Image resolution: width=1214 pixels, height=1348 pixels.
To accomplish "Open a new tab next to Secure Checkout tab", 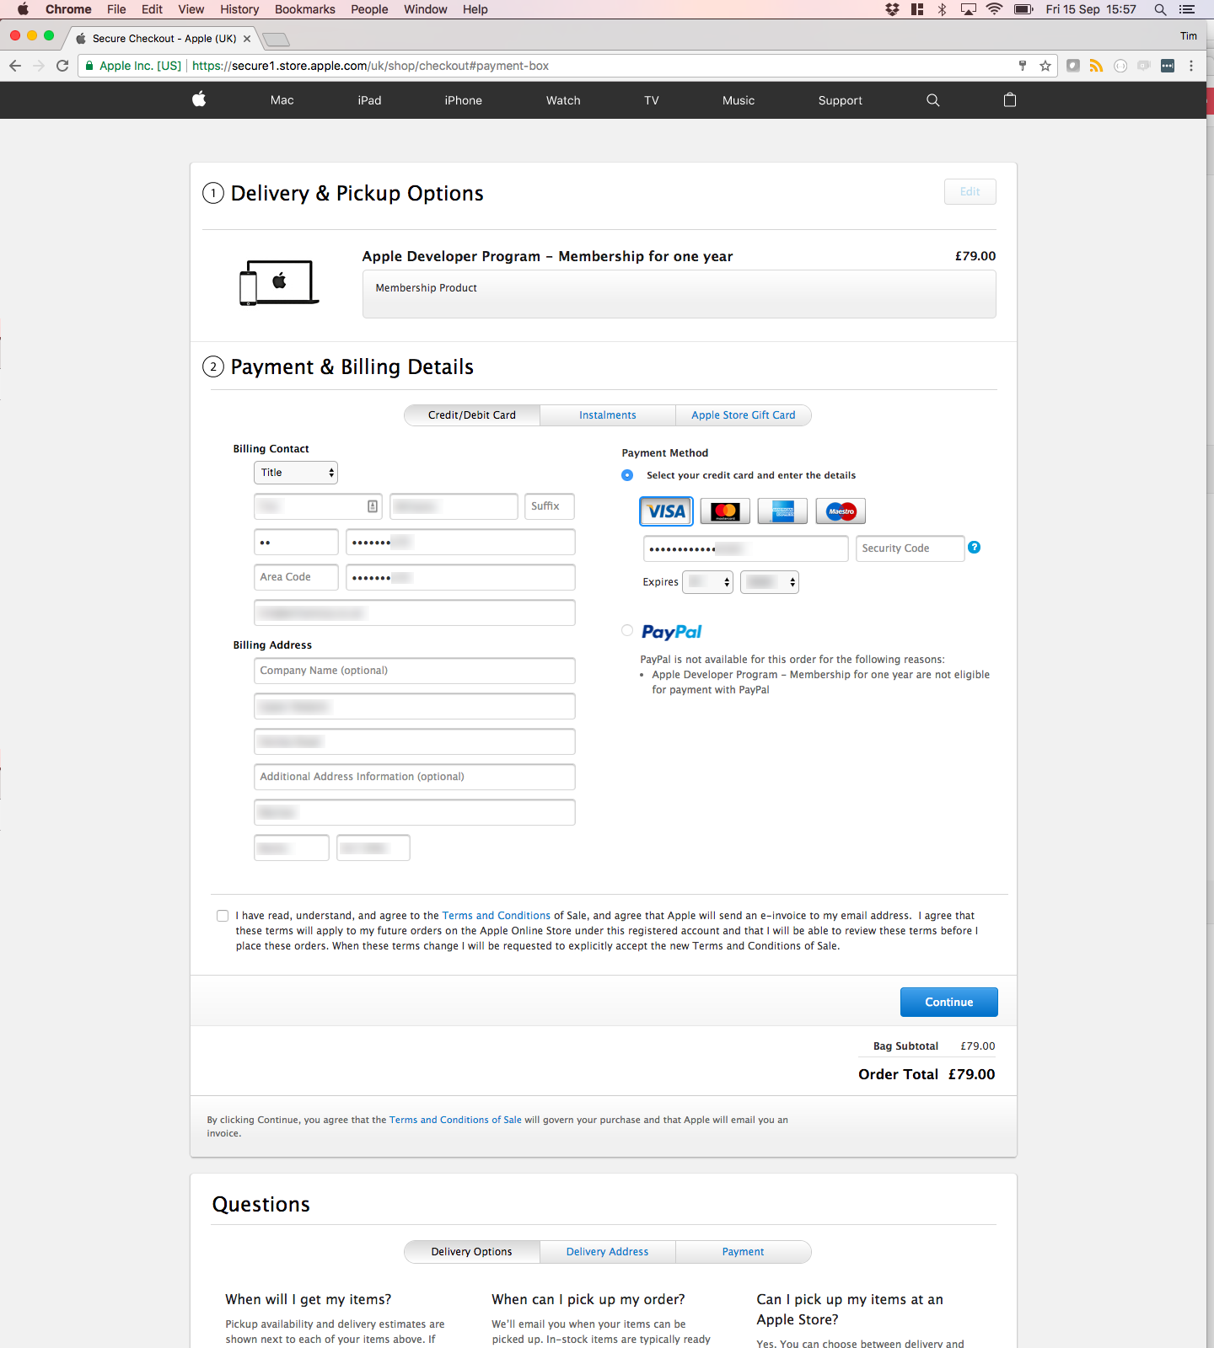I will pos(276,39).
